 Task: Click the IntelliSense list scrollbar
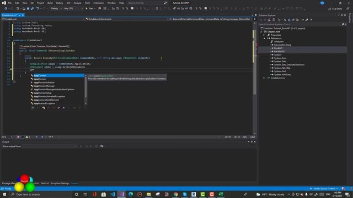[x=85, y=90]
